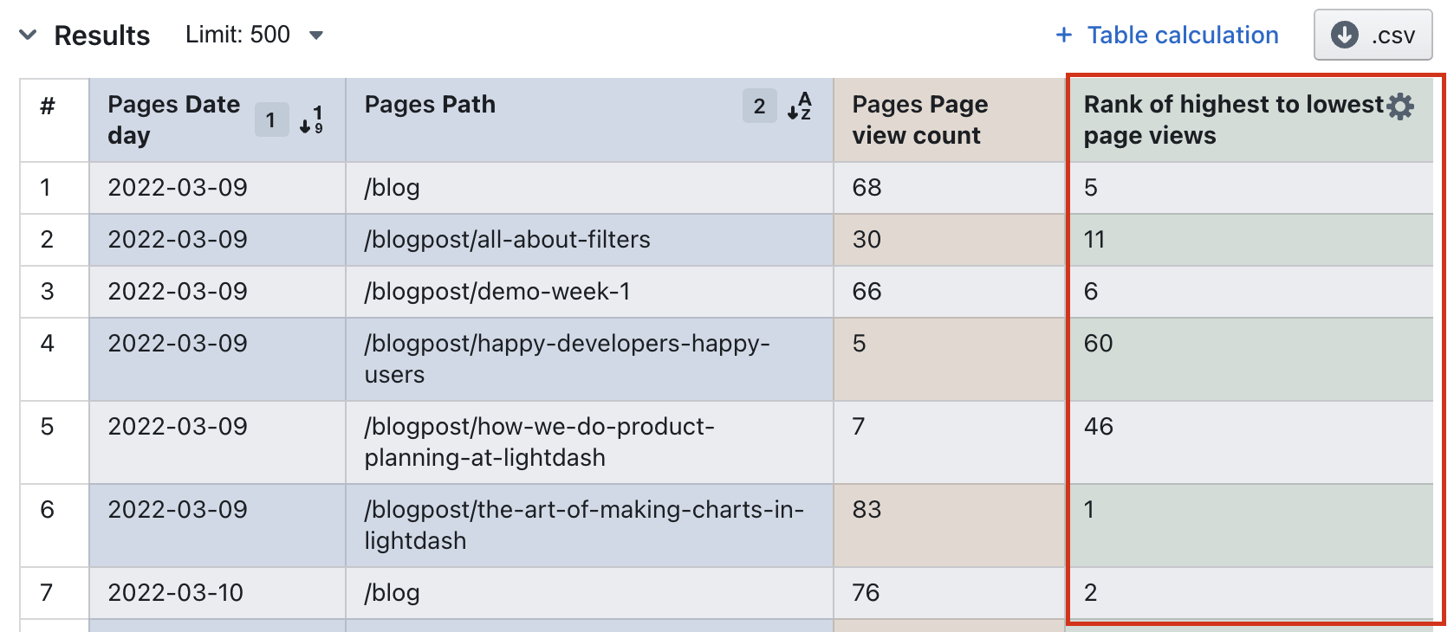Click the Pages Date day header text

tap(173, 119)
